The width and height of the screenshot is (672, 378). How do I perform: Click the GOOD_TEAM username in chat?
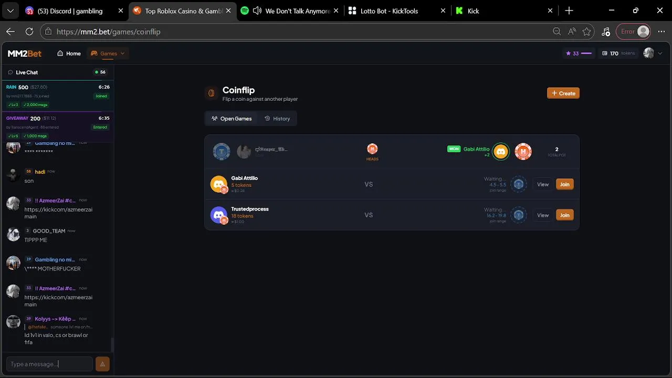coord(49,231)
